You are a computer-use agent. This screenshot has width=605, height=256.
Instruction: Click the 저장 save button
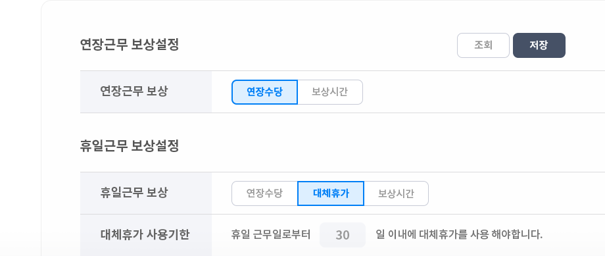539,45
